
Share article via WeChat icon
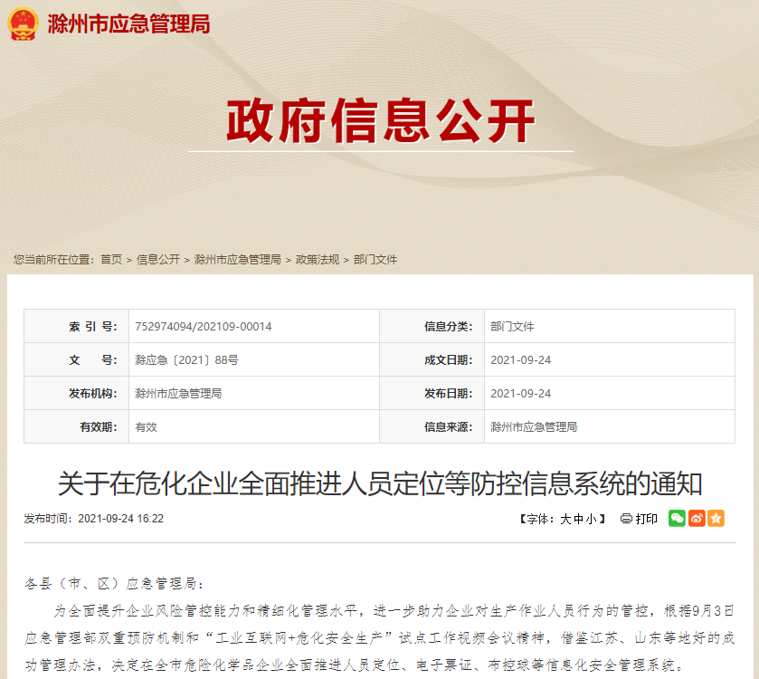[677, 519]
